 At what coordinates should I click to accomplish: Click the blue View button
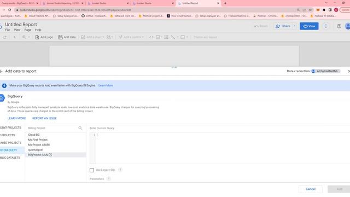[309, 26]
